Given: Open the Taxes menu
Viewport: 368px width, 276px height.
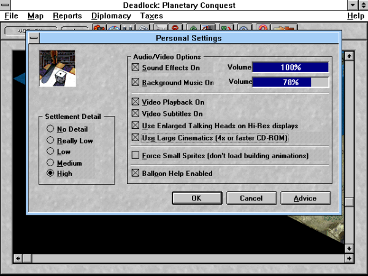Looking at the screenshot, I should (151, 15).
